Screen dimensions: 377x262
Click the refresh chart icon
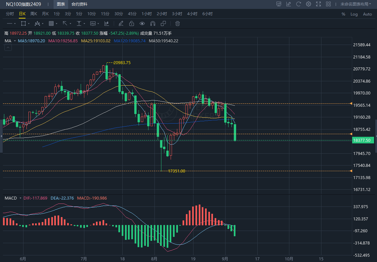299,4
